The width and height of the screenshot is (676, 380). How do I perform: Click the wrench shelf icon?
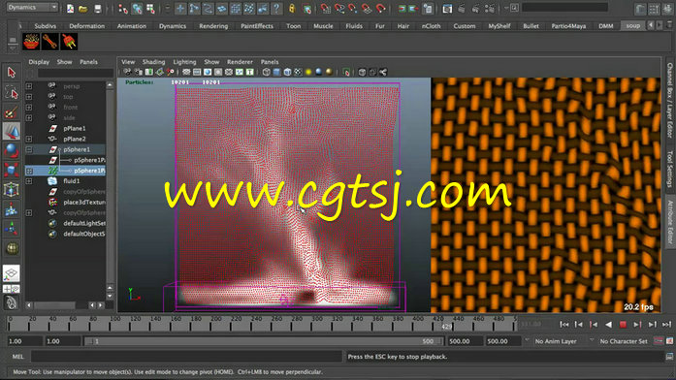50,43
